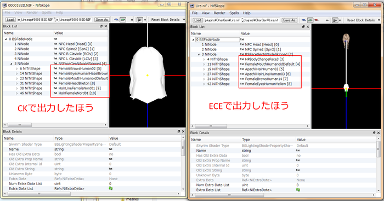Expand toolbar overflow chevron after eye icons in 0000182D.NIF

pyautogui.click(x=132, y=20)
